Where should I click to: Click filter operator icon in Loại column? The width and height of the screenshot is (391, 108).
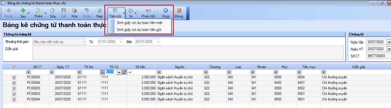(229, 72)
